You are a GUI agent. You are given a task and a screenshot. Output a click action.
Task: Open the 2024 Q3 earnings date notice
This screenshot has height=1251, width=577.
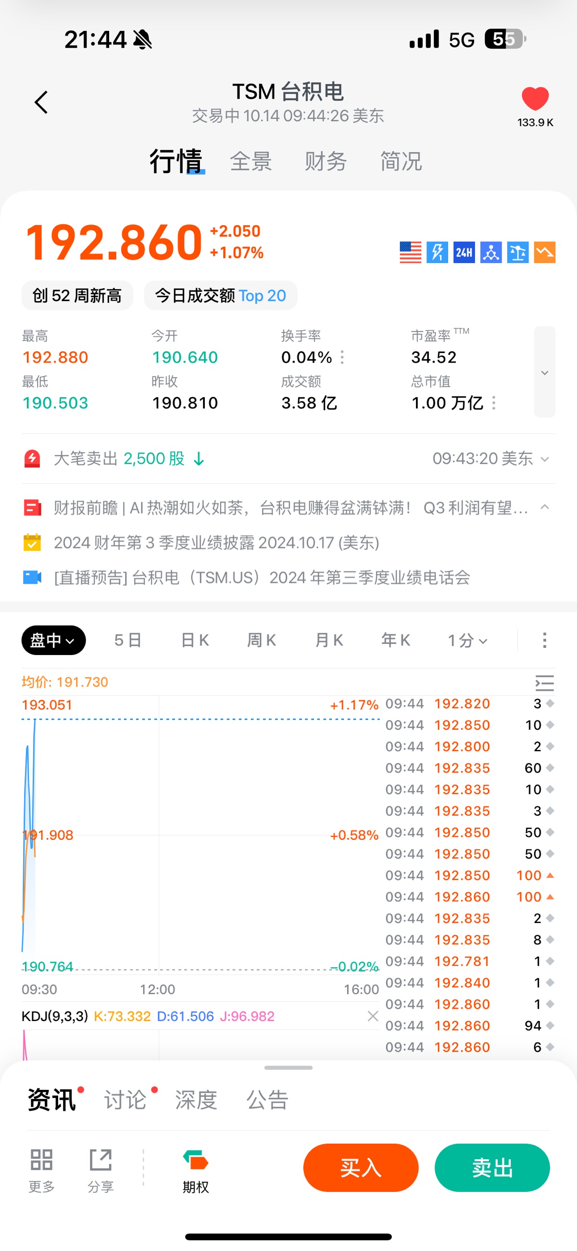point(216,543)
